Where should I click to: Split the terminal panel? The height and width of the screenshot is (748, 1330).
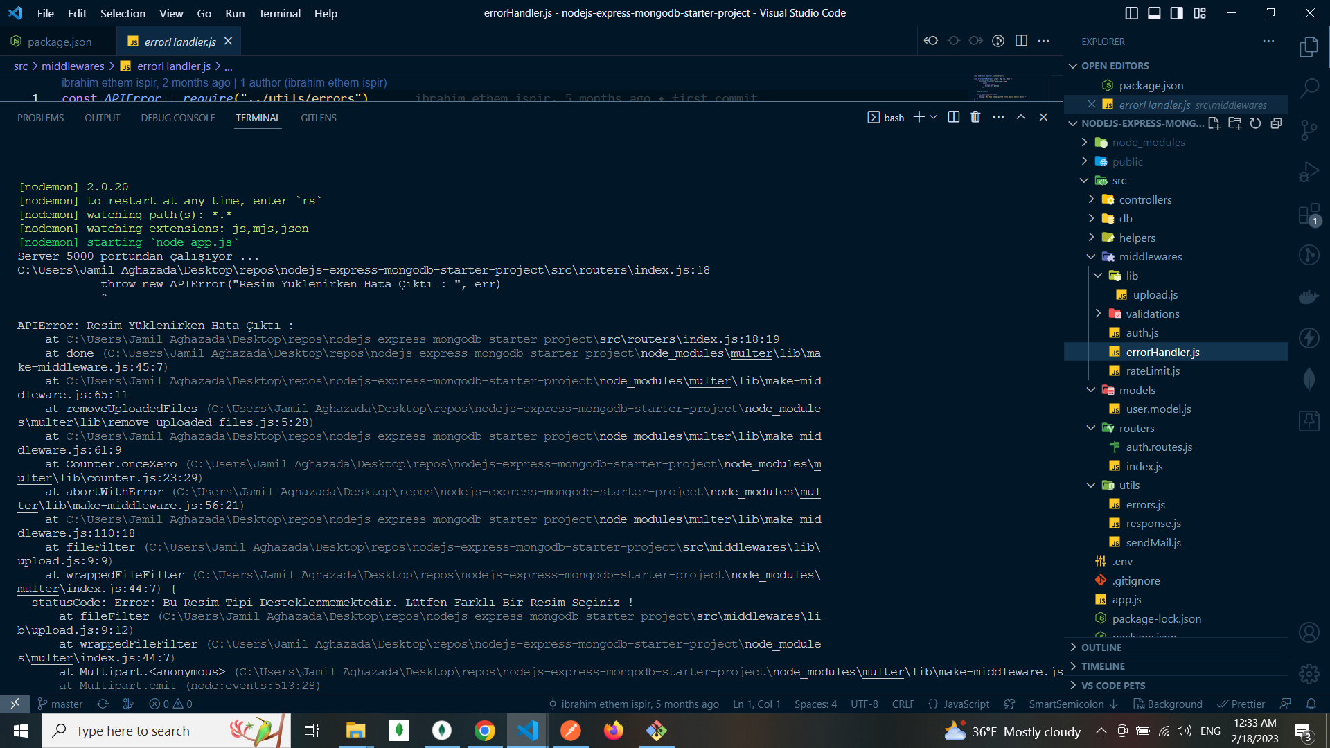pyautogui.click(x=954, y=117)
